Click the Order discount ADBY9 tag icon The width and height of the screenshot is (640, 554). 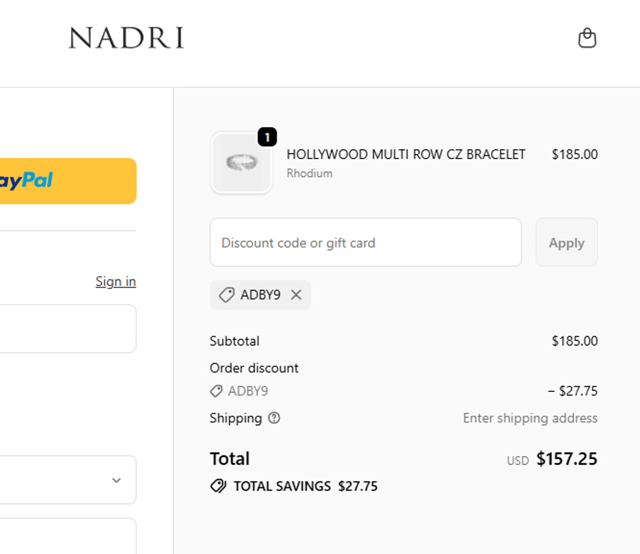pos(216,391)
